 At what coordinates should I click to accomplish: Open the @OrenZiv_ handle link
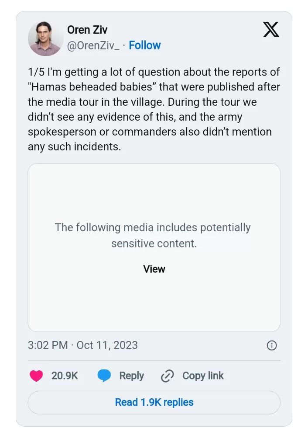pyautogui.click(x=93, y=45)
